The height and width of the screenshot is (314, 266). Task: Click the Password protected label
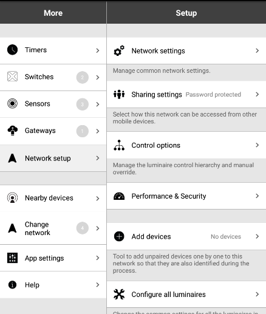213,95
